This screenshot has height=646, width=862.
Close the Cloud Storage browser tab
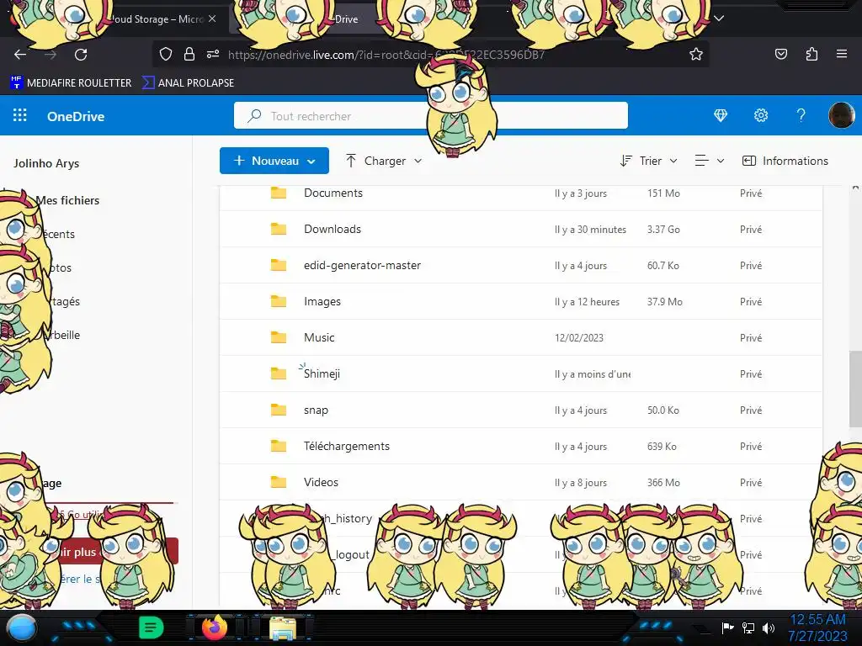click(x=212, y=19)
